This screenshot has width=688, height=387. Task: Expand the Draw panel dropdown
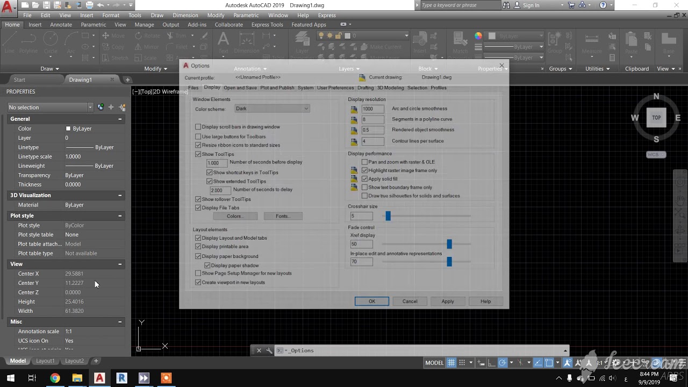(49, 69)
